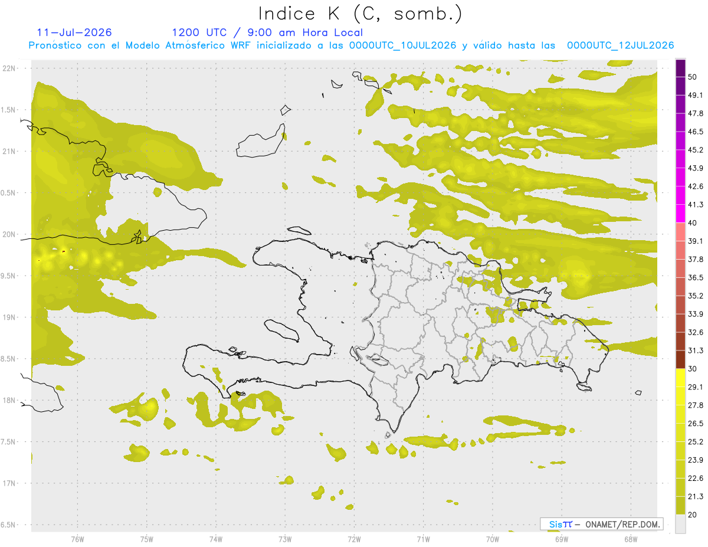708x547 pixels.
Task: Click the '71W' longitude label
Action: pyautogui.click(x=423, y=539)
